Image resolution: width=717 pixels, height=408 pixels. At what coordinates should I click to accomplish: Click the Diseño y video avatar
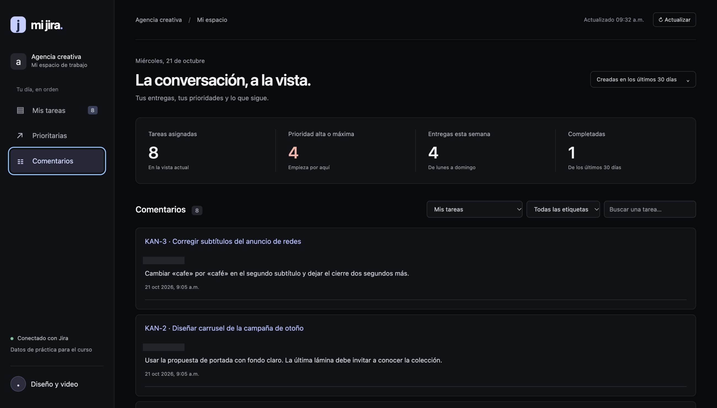click(x=18, y=384)
